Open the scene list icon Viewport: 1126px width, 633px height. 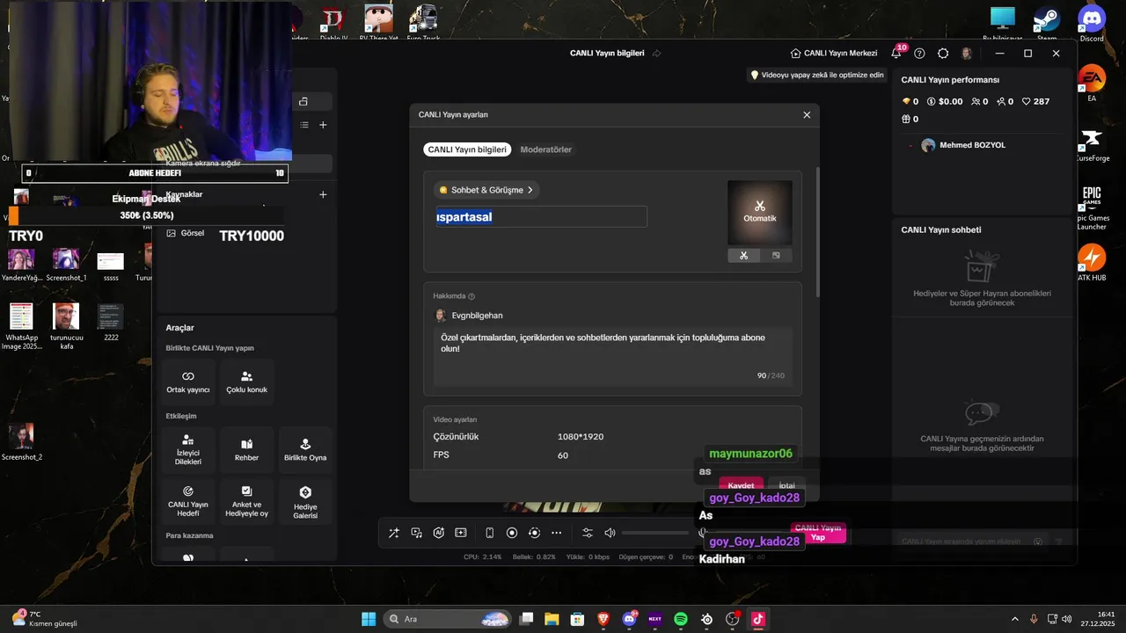[304, 125]
